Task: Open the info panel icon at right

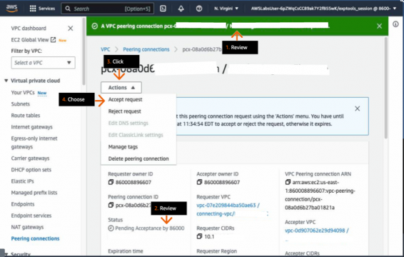Action: [395, 24]
